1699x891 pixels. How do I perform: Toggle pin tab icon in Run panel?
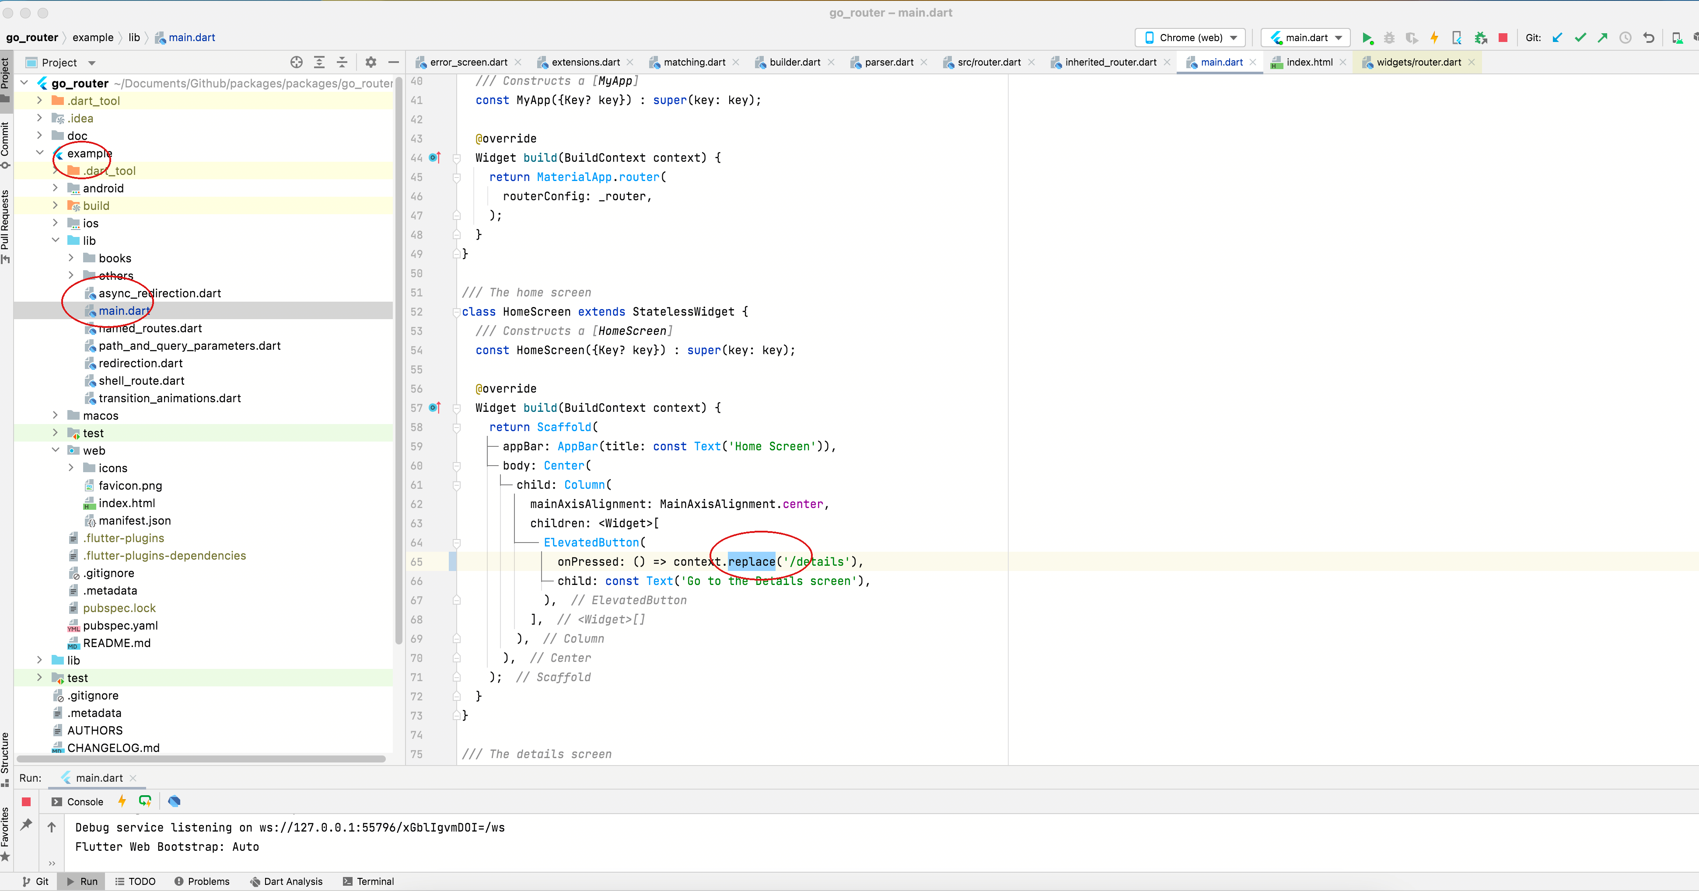click(x=26, y=825)
